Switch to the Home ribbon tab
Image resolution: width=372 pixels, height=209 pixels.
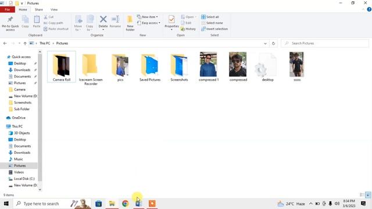click(x=23, y=9)
